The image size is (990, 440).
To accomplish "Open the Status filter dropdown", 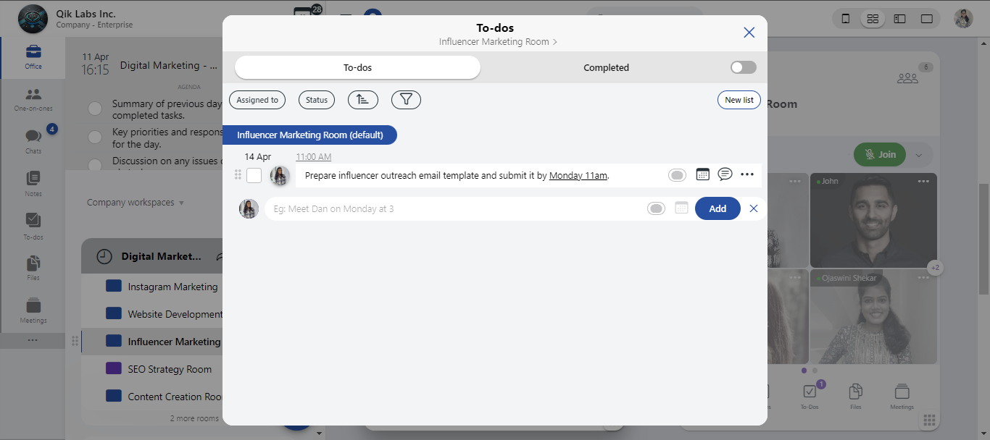I will point(317,100).
